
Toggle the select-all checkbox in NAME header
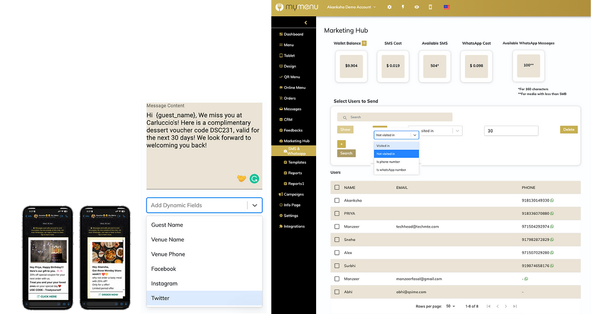pyautogui.click(x=337, y=187)
